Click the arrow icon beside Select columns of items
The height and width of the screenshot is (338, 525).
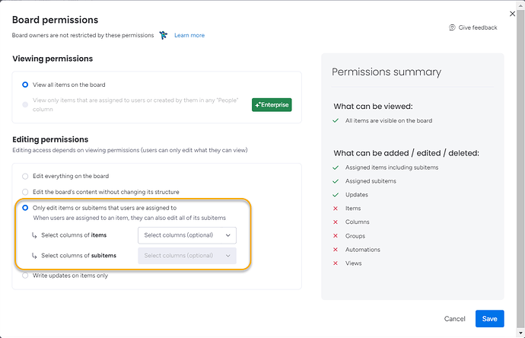click(x=34, y=235)
